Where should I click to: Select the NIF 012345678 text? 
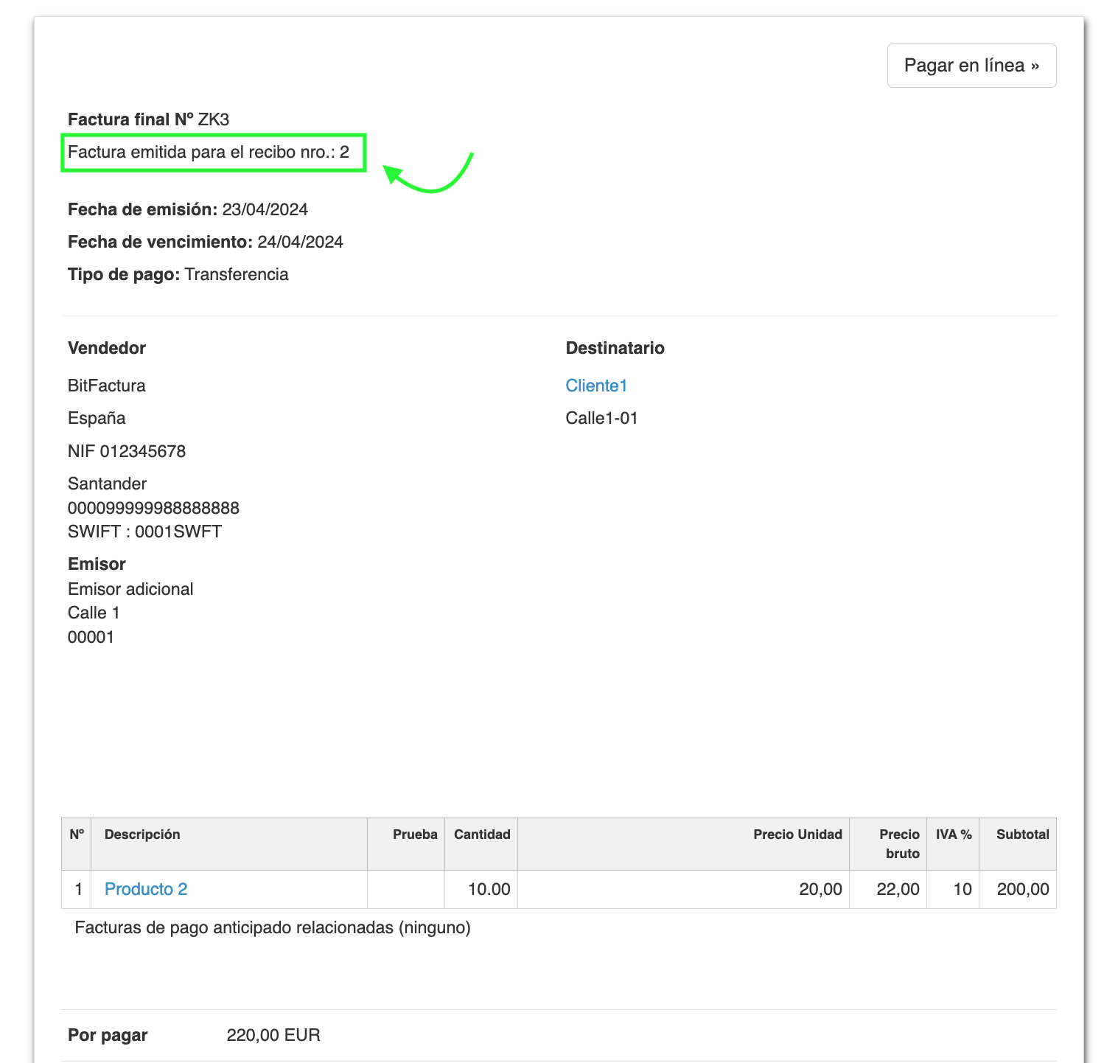coord(127,451)
